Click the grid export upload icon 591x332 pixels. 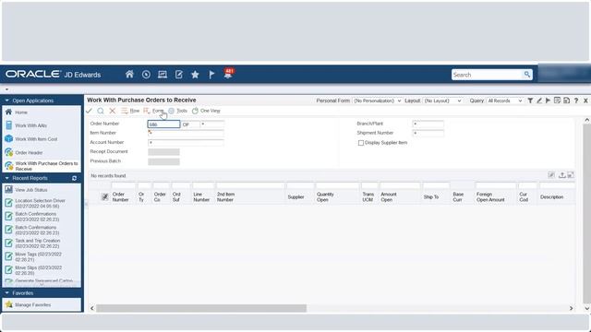[x=561, y=175]
